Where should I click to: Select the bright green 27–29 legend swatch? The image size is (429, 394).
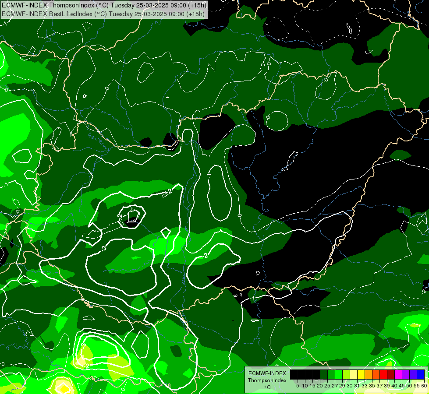(x=339, y=374)
